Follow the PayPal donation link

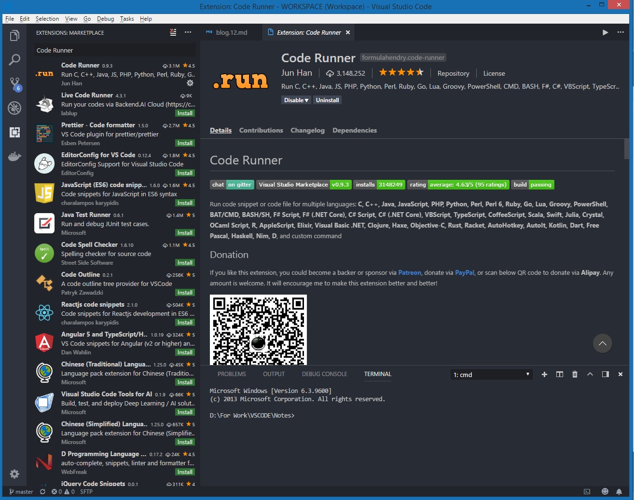pos(464,272)
